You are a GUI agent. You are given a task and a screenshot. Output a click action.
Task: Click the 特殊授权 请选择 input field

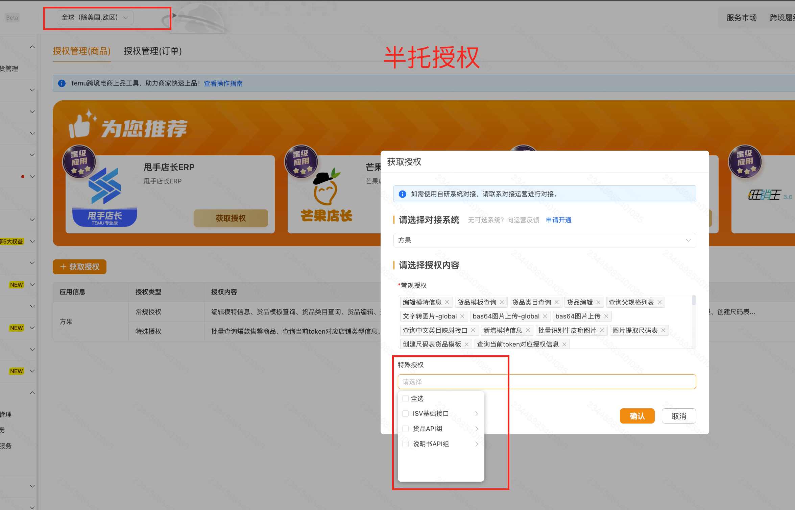point(547,382)
